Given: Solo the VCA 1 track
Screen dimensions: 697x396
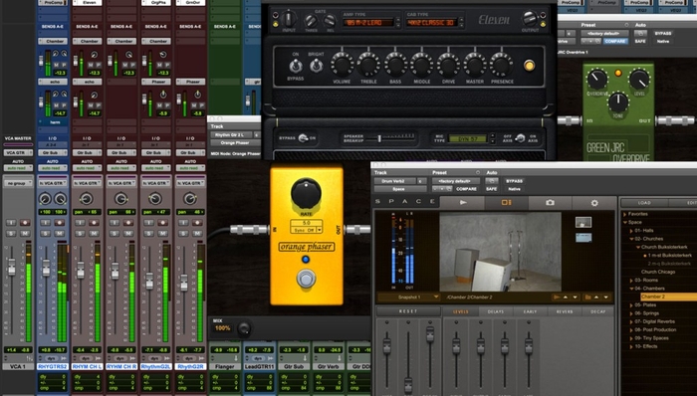Looking at the screenshot, I should (12, 234).
